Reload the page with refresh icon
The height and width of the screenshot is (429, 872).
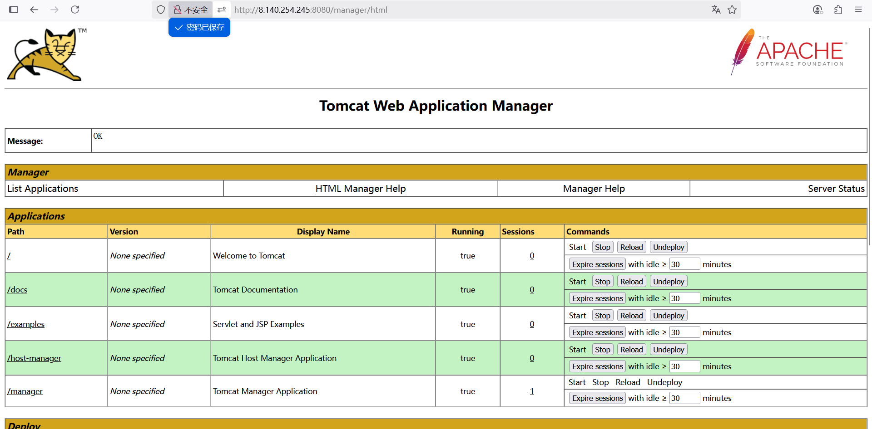(x=75, y=10)
